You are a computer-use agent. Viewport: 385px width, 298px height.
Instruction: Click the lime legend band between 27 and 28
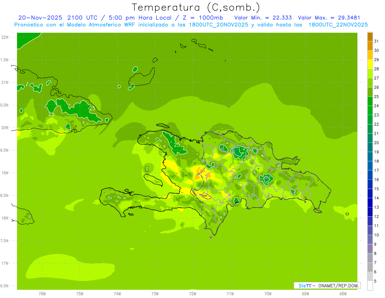[370, 74]
